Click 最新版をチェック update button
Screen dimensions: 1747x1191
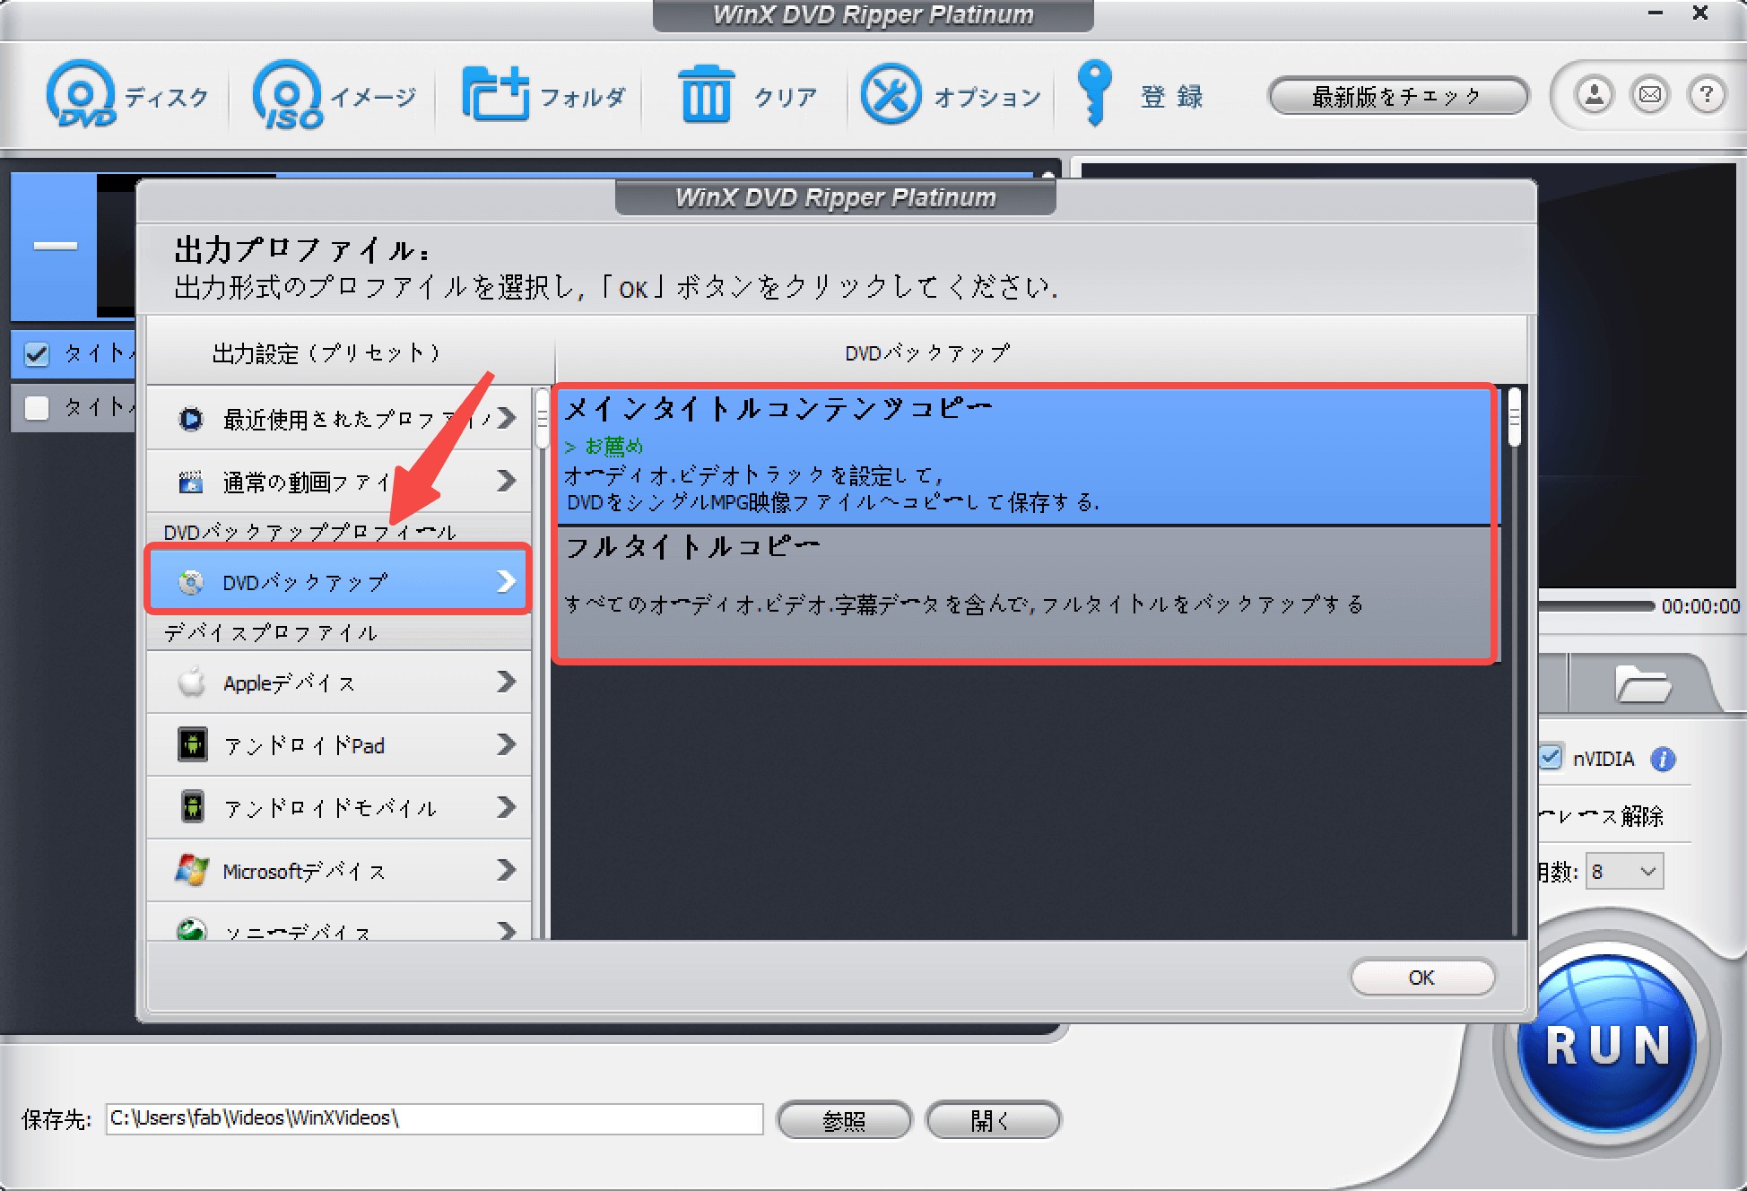(1397, 95)
